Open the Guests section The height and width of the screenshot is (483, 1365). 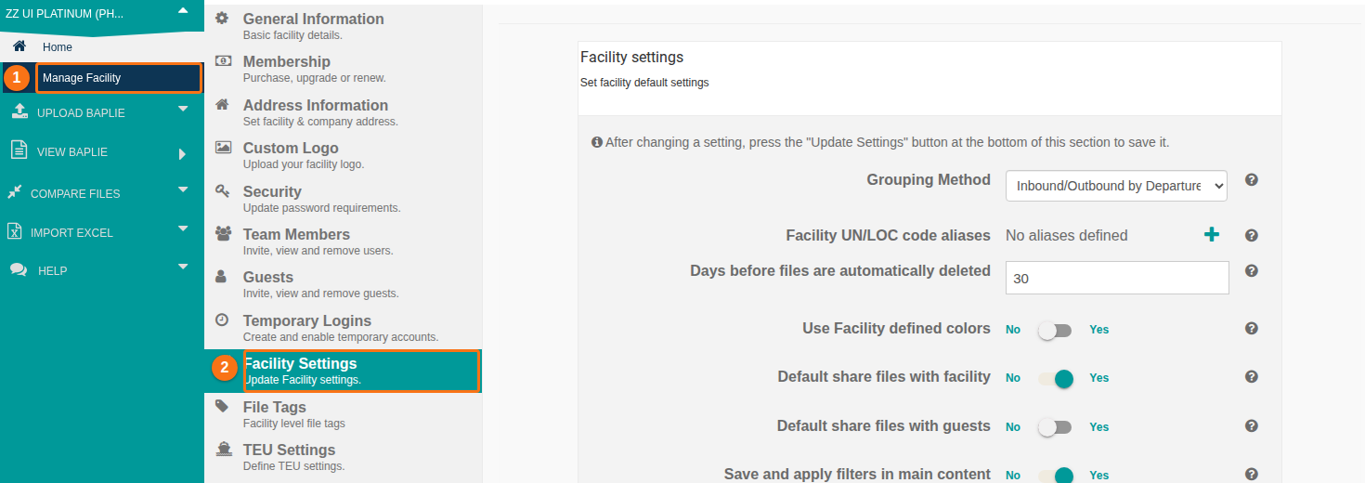pyautogui.click(x=344, y=284)
